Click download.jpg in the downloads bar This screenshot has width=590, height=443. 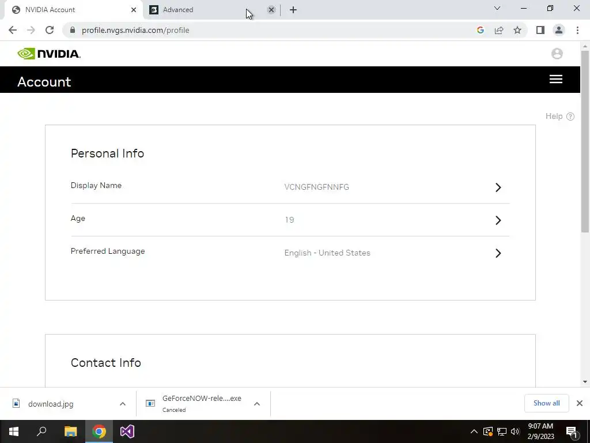point(51,404)
